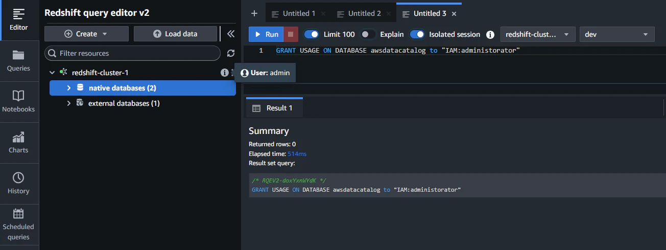Select the Result 1 tab

(x=274, y=108)
